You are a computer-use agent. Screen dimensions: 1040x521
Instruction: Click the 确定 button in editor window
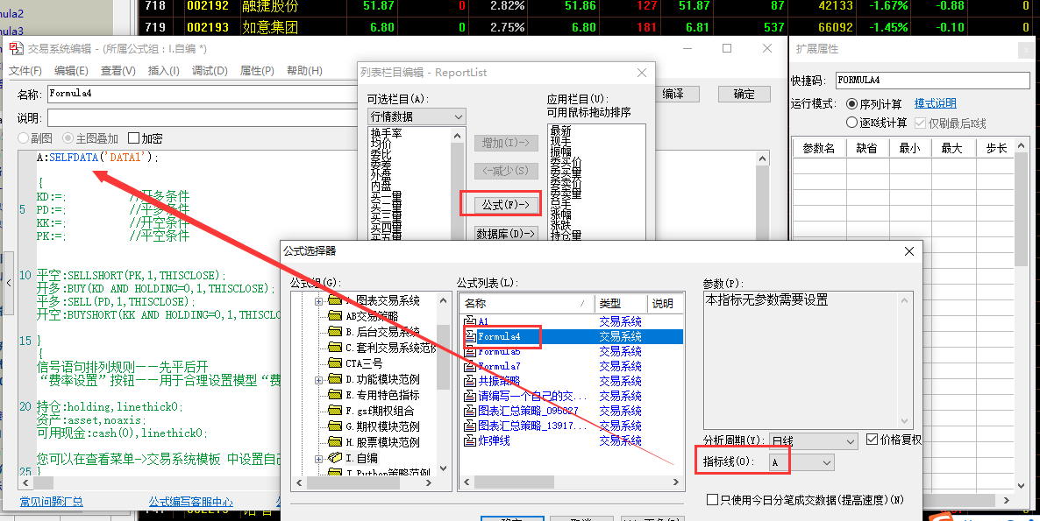pos(744,94)
